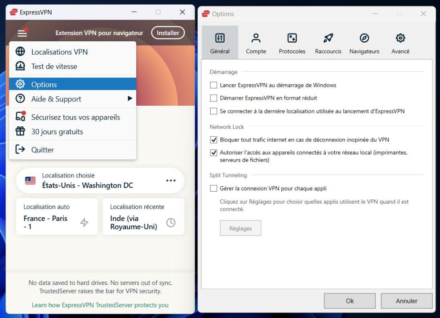Screen dimensions: 440x318
Task: Open the three-dot menu for chosen location
Action: coord(171,180)
